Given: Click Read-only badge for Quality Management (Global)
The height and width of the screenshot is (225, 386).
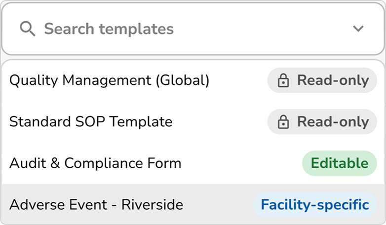Looking at the screenshot, I should (322, 80).
